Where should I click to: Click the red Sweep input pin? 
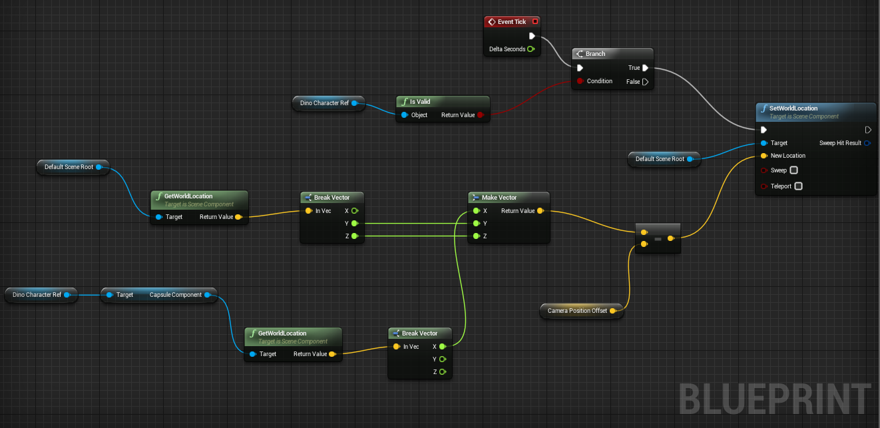point(764,170)
